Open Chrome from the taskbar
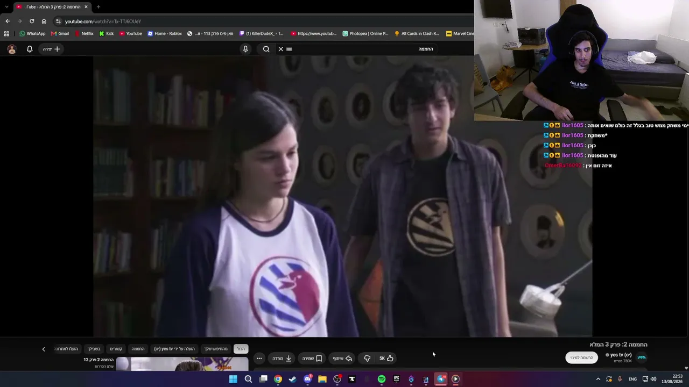Image resolution: width=689 pixels, height=387 pixels. tap(278, 379)
